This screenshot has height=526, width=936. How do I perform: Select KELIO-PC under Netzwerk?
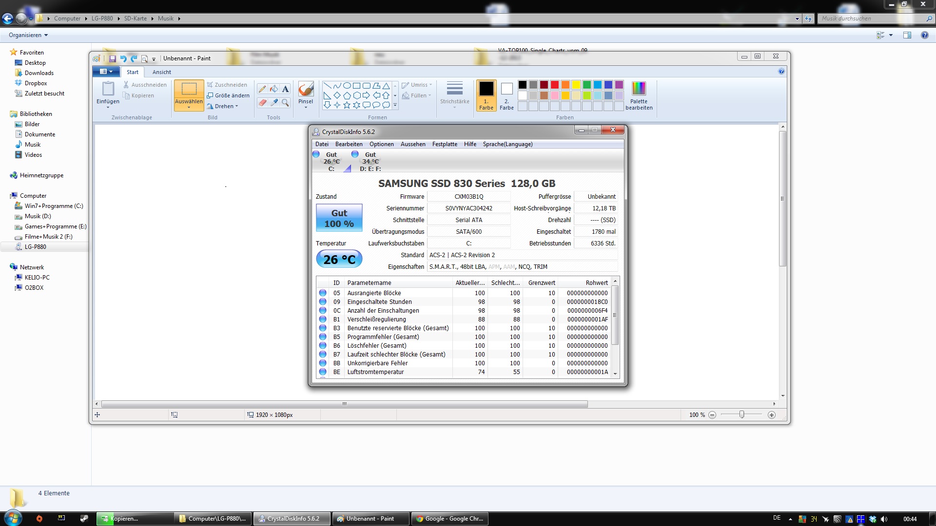(x=37, y=278)
